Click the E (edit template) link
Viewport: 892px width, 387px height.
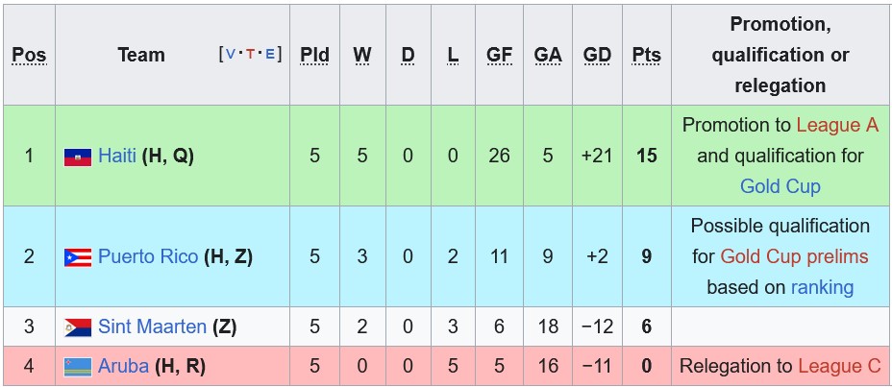coord(270,54)
